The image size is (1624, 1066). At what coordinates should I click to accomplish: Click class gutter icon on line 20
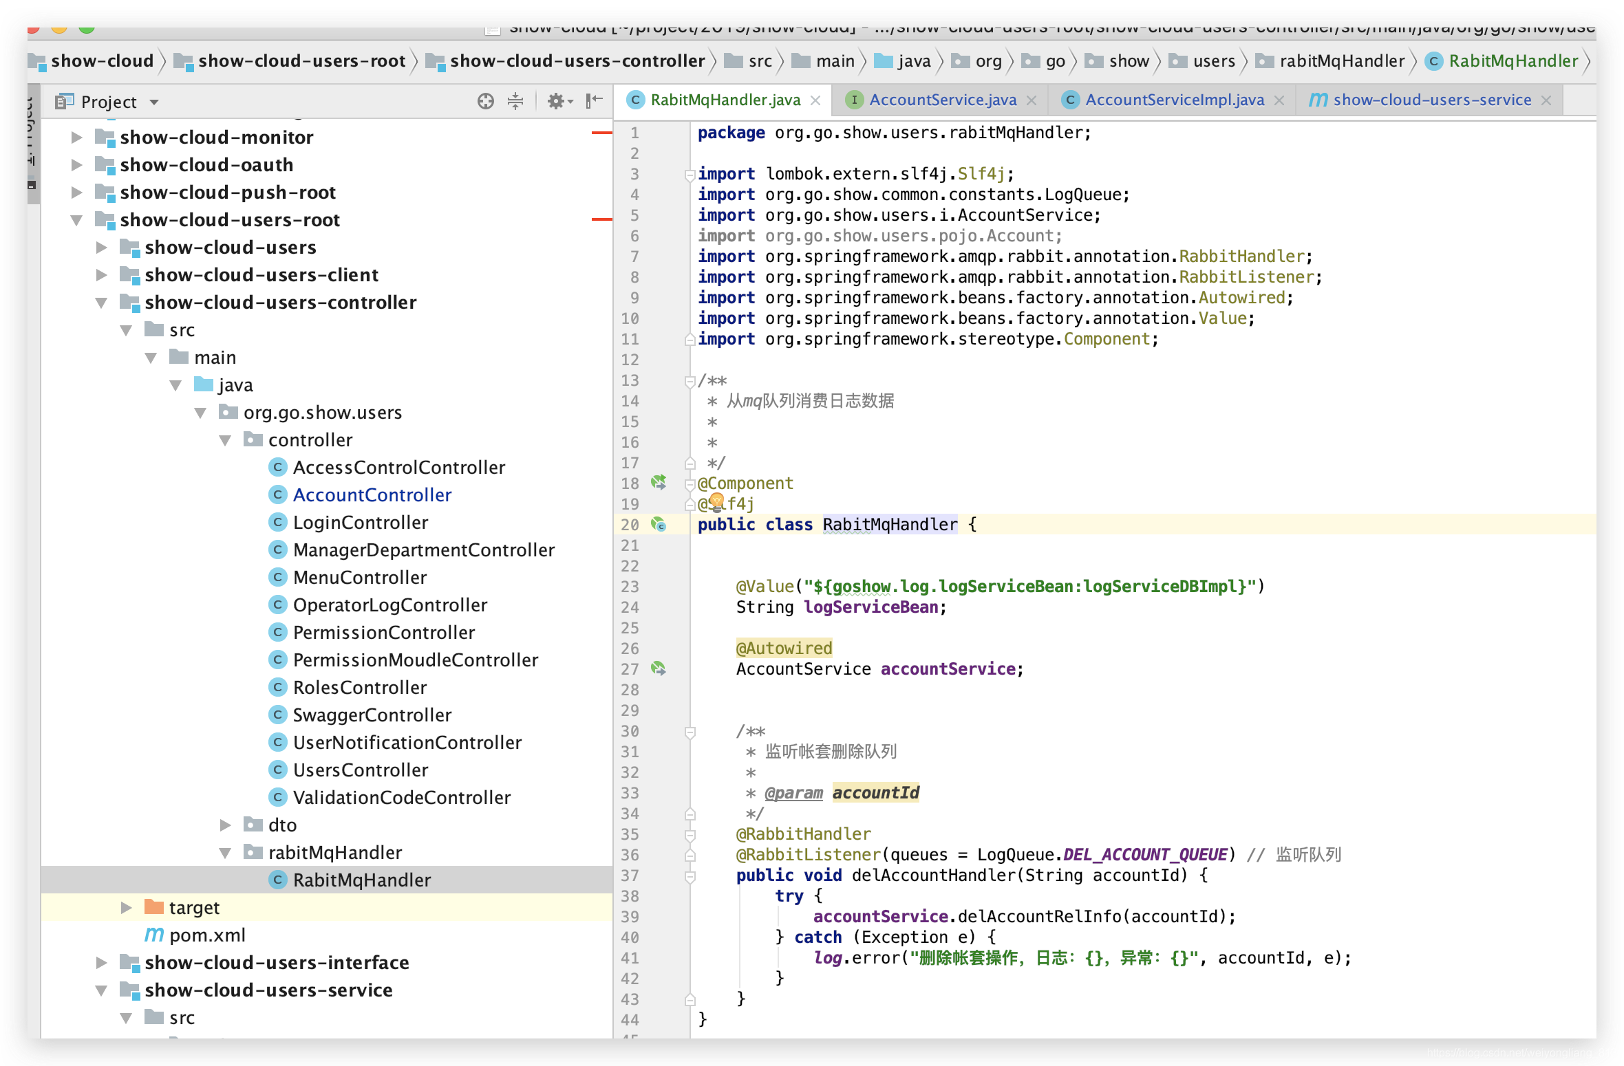(659, 524)
